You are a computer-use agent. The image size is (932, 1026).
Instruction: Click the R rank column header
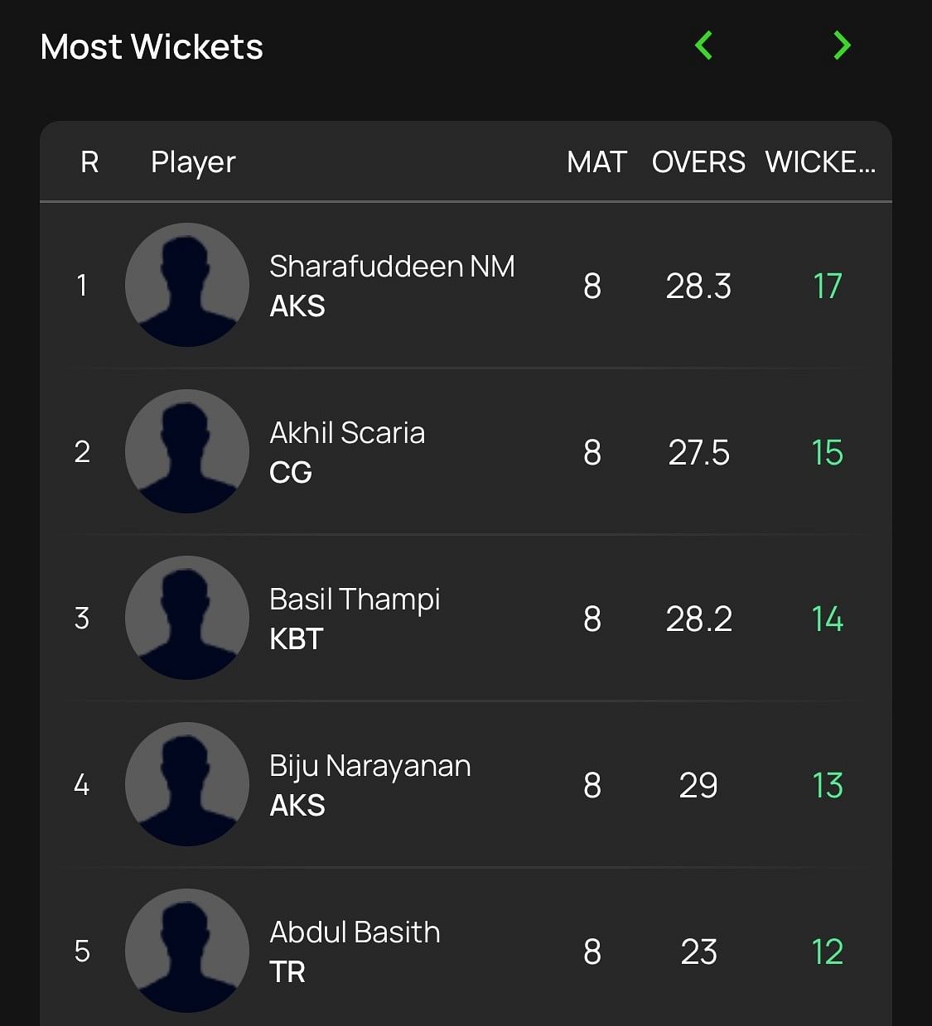pos(89,162)
